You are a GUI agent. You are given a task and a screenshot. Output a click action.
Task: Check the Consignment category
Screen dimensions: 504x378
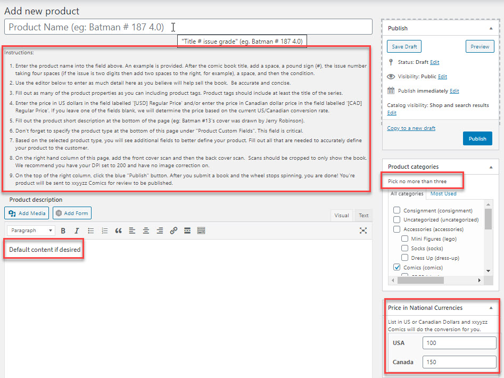click(396, 211)
